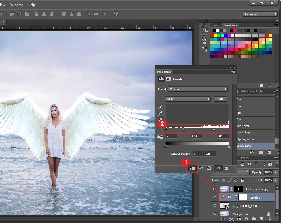The width and height of the screenshot is (281, 223).
Task: Click the Link layers chain icon
Action: click(x=223, y=219)
